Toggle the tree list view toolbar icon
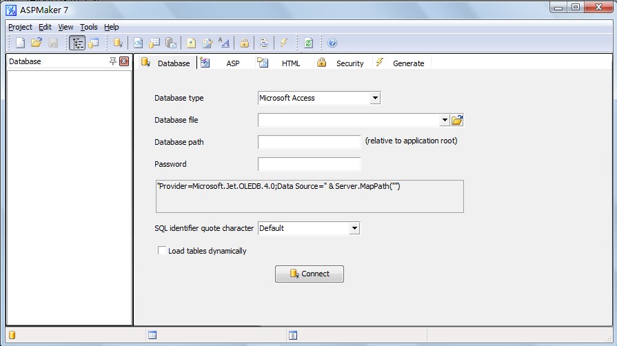 (x=77, y=43)
